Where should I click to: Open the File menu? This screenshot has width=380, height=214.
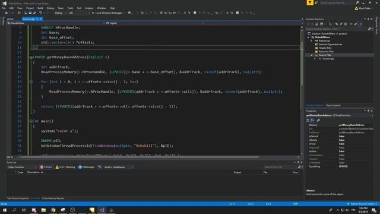(4, 8)
